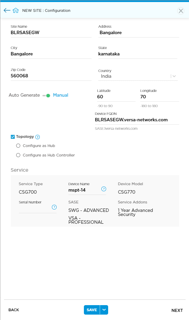Go to home via house icon

click(15, 10)
